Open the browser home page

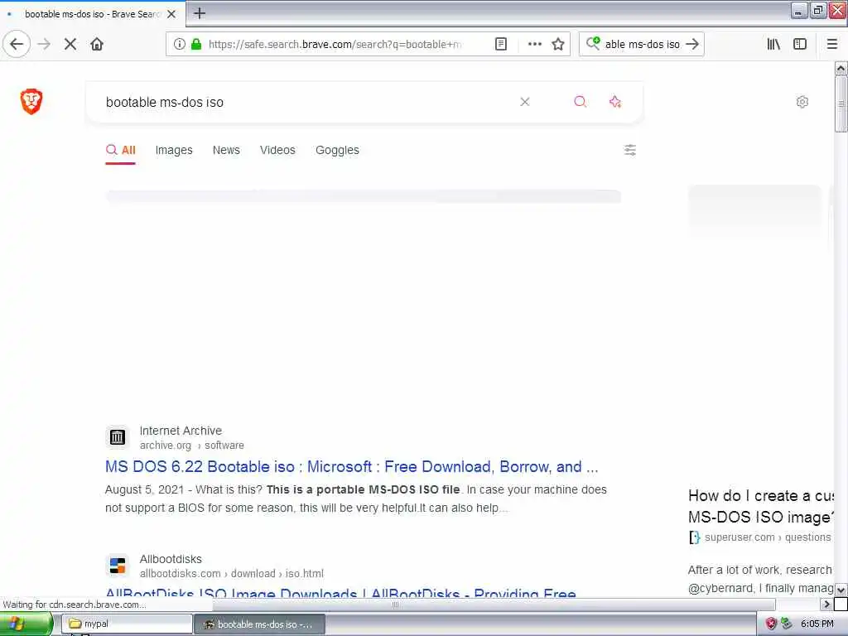pos(97,45)
